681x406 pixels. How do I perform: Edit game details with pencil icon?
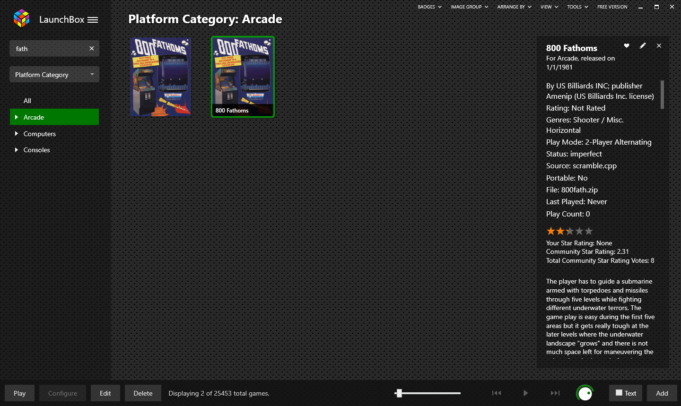tap(643, 45)
